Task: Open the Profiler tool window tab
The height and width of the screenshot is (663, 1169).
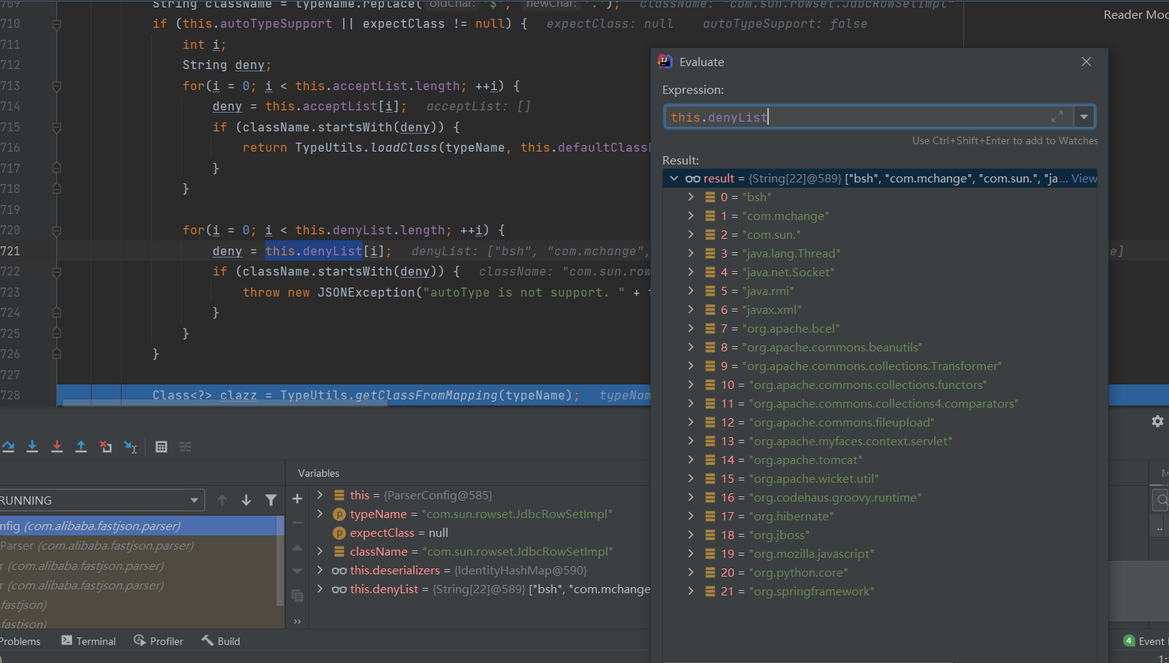Action: (158, 641)
